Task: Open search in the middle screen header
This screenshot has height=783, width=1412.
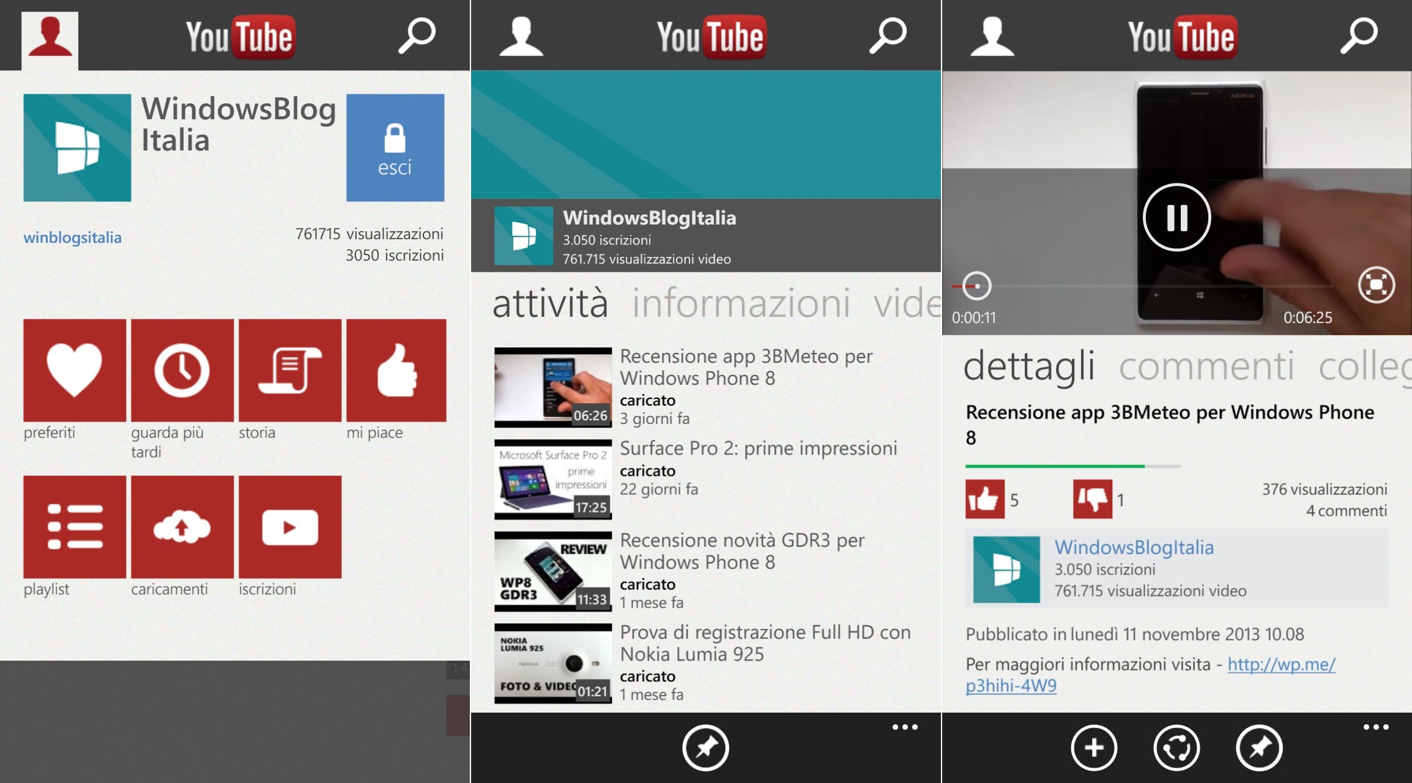Action: 888,35
